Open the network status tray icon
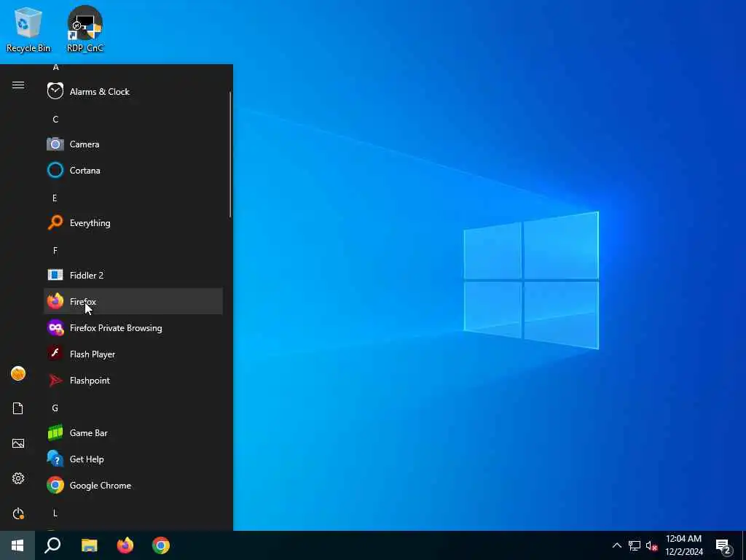The image size is (746, 560). tap(635, 545)
